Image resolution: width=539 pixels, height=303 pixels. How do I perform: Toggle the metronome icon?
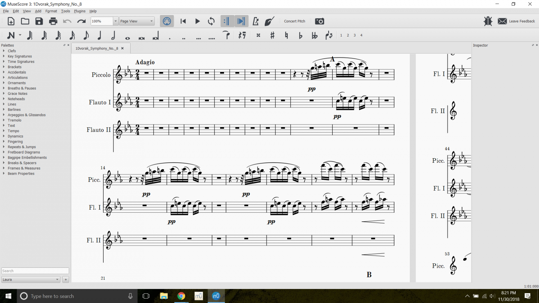coord(255,21)
